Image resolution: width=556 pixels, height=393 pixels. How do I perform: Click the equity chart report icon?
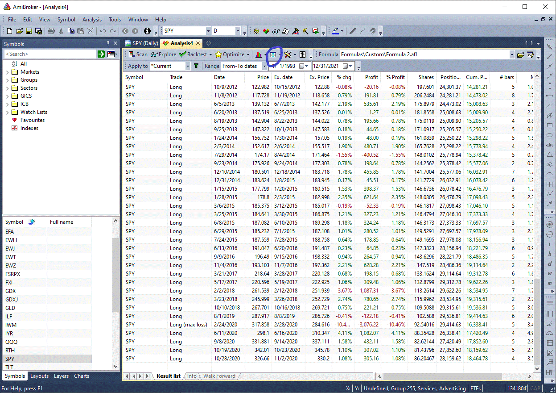click(258, 54)
